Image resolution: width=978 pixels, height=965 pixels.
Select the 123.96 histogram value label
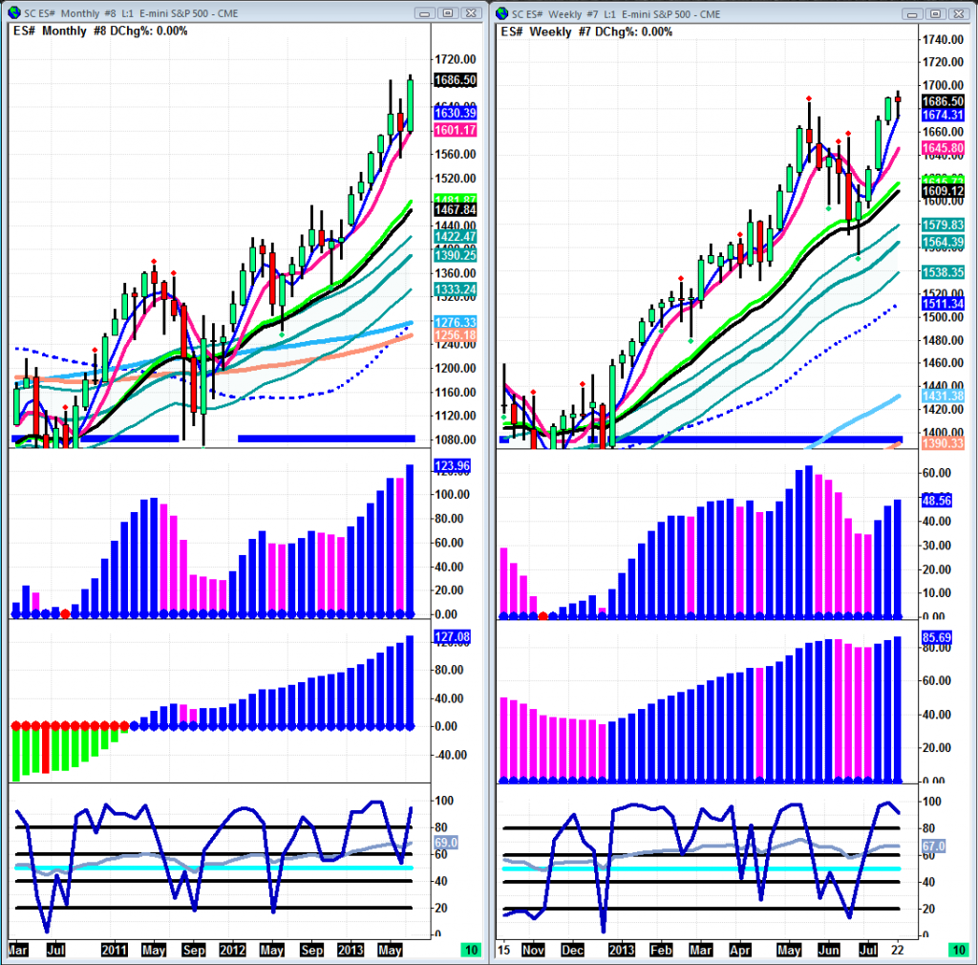[x=453, y=467]
